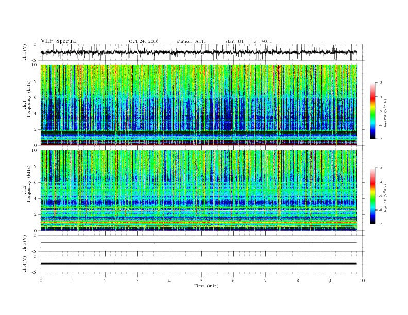Click the "station=ATH" header label
The width and height of the screenshot is (408, 315).
[191, 41]
